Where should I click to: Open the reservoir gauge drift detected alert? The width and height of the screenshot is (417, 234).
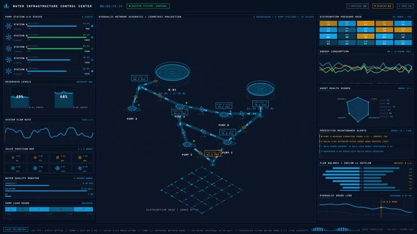352,151
